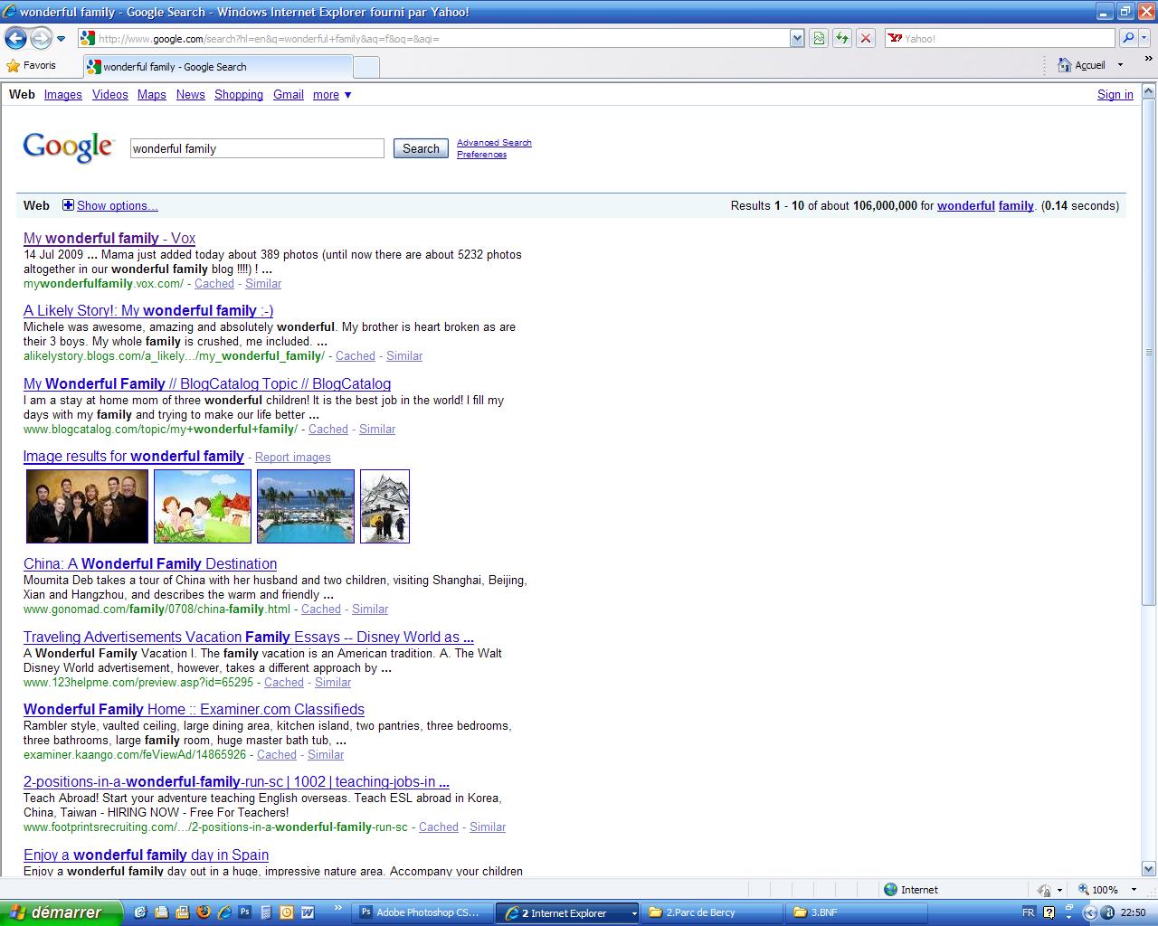Open Favoris star in favorites bar

tap(32, 66)
